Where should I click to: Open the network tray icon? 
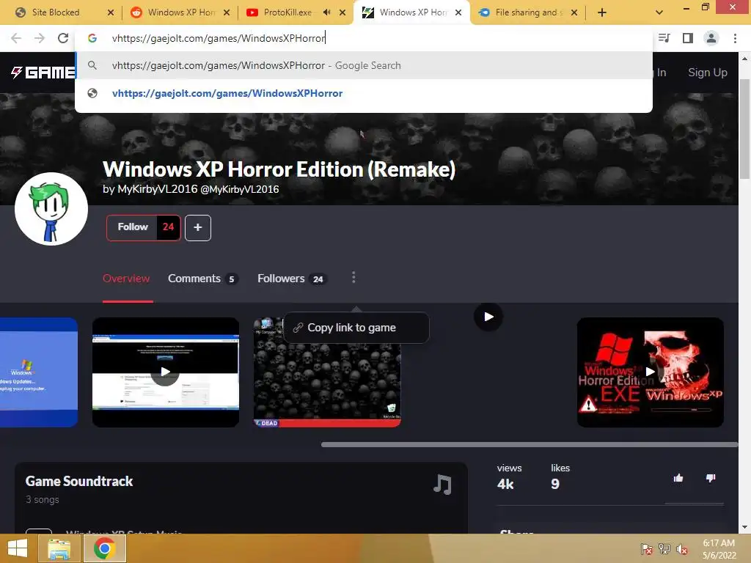pos(664,549)
